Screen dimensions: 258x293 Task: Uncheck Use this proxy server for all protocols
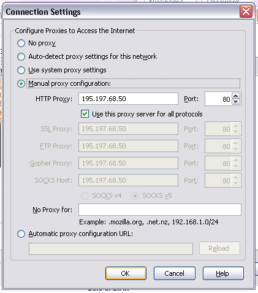point(85,114)
